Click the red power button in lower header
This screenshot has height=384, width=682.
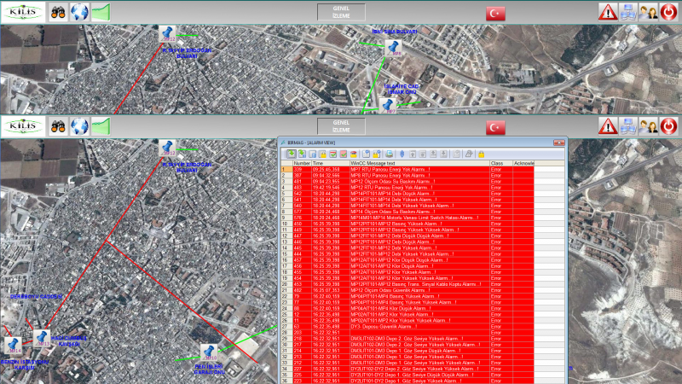[x=668, y=126]
